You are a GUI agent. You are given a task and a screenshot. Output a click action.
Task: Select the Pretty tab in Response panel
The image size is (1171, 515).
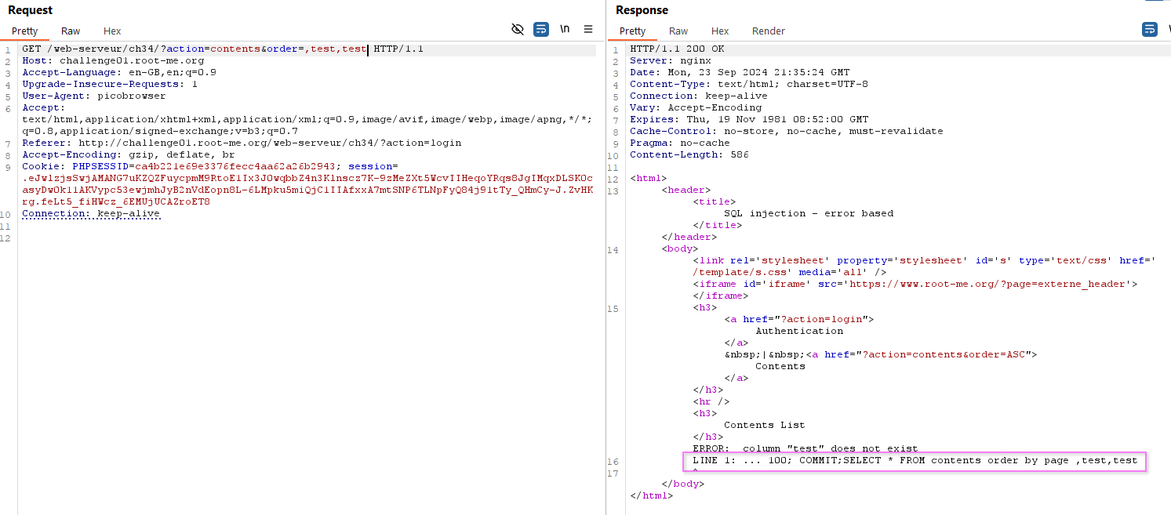click(x=632, y=31)
